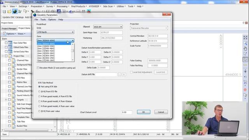Open the HYSWEEP menu
Viewport: 249px width, 140px height.
(95, 6)
